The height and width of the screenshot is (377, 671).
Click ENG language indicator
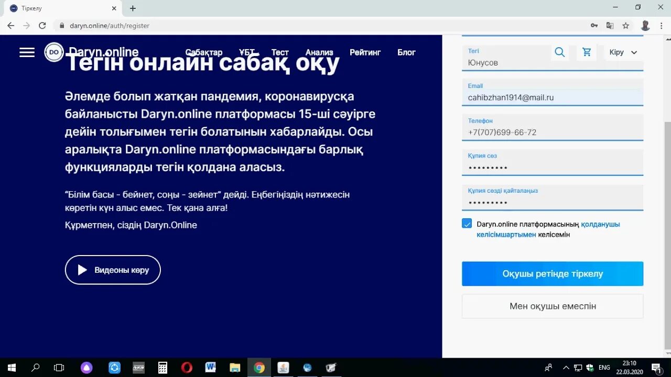(x=604, y=368)
